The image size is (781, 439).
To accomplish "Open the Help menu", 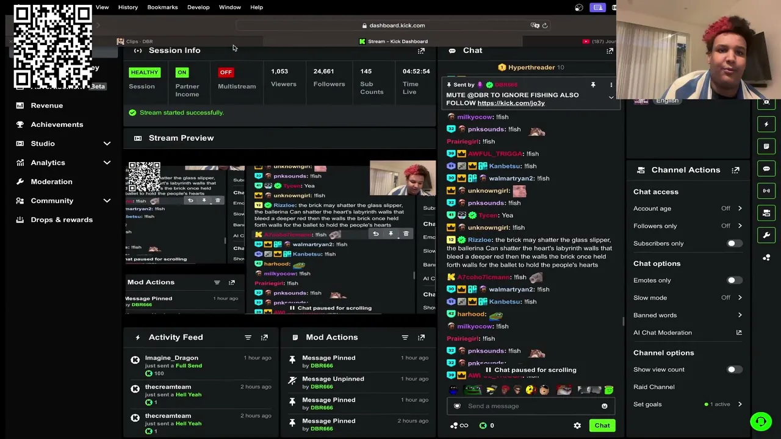I will coord(256,7).
